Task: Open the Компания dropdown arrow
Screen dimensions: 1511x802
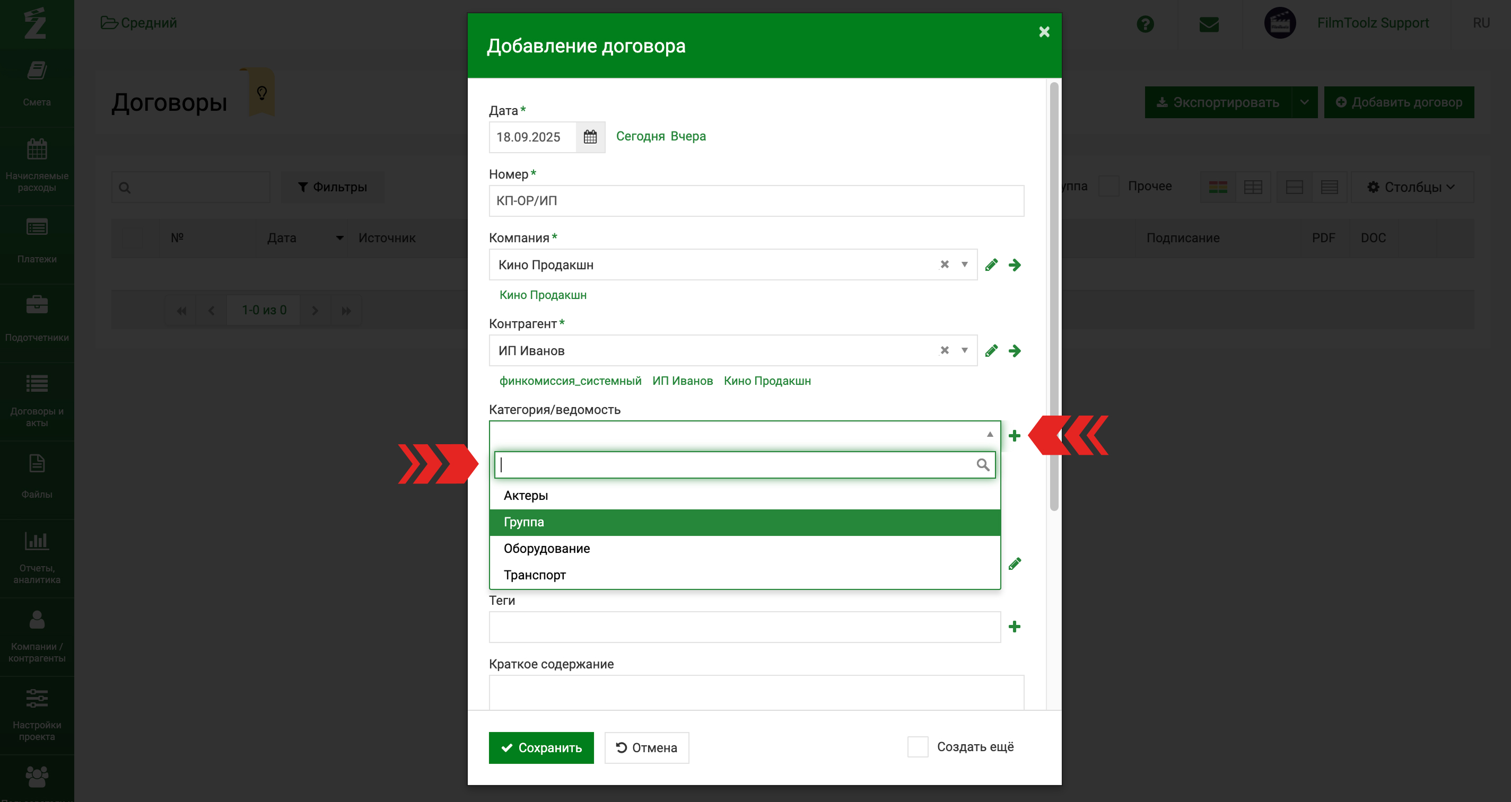Action: click(x=964, y=265)
